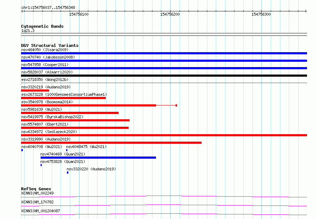Open variant nsv464050 (Itsara2009) label
Screen dimensions: 317x219
[x=45, y=50]
